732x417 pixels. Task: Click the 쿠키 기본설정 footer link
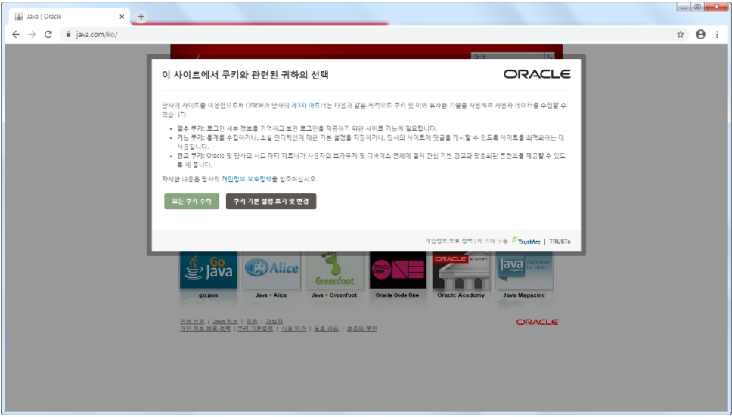[x=255, y=329]
